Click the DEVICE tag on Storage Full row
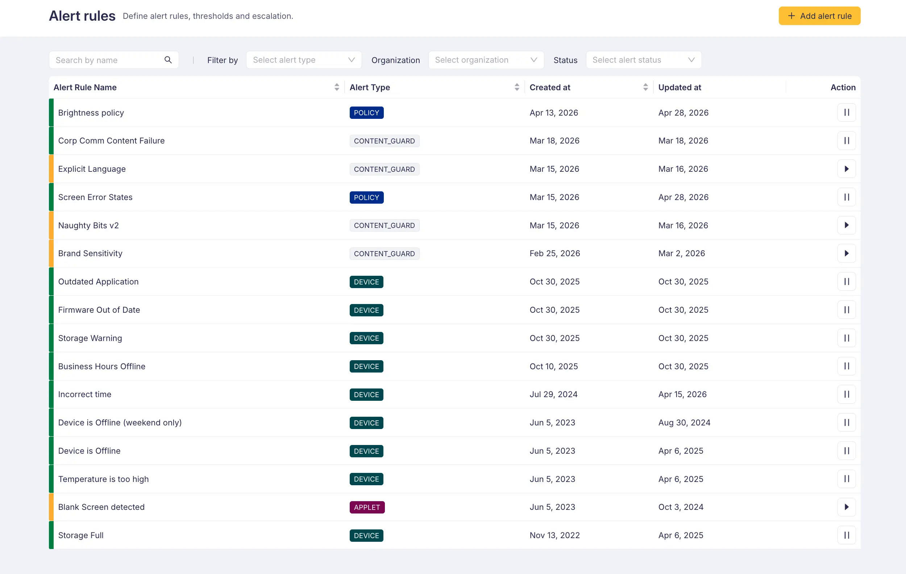The height and width of the screenshot is (574, 906). 366,535
